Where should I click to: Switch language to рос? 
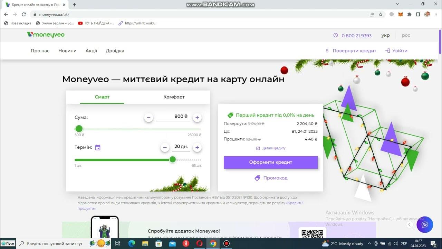tap(406, 35)
